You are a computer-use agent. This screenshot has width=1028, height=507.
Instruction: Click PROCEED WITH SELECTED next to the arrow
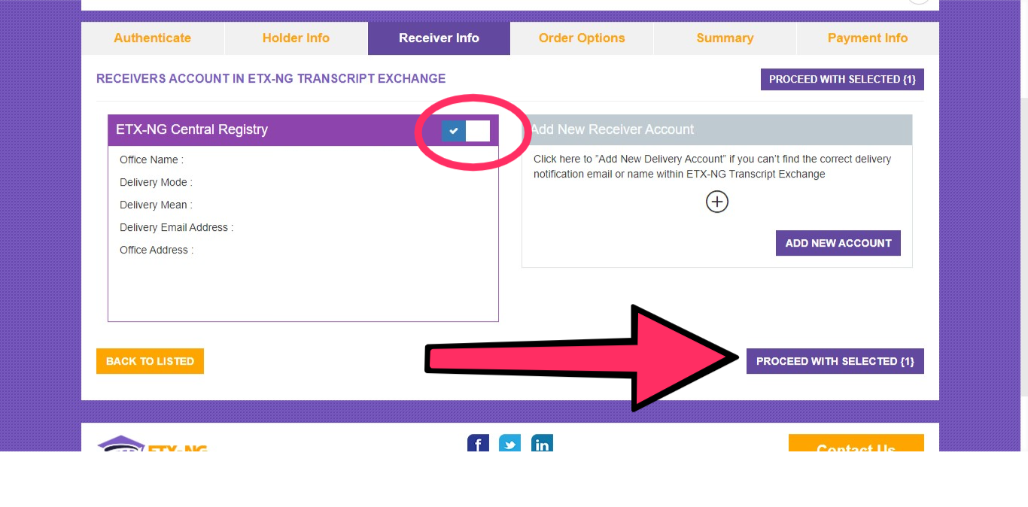click(x=835, y=361)
